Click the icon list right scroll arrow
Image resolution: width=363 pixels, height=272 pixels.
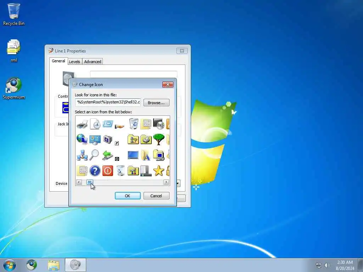[166, 182]
